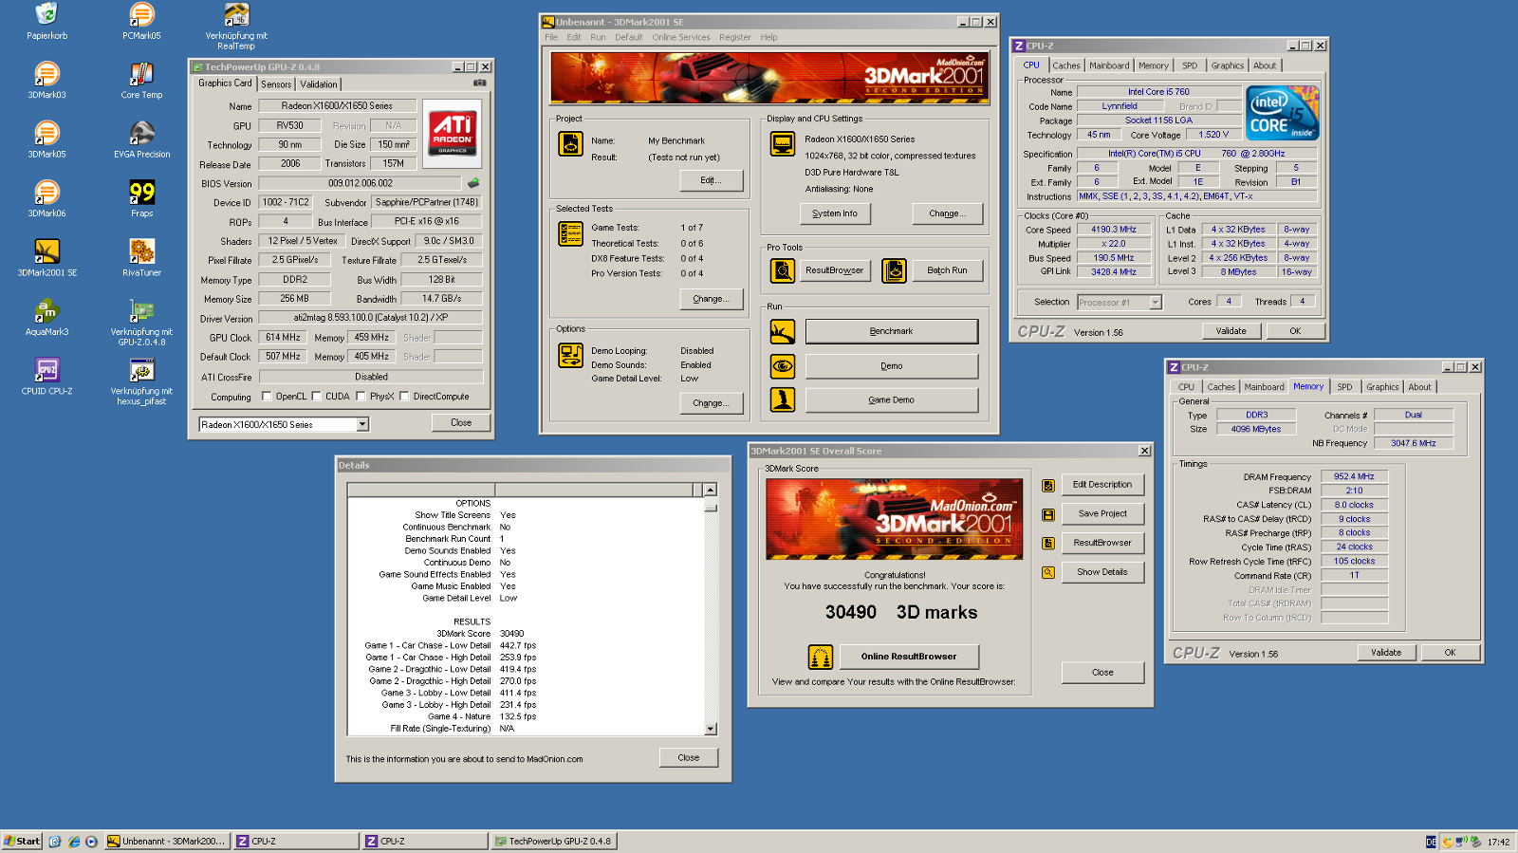Screen dimensions: 1518x853
Task: Switch to the Validation tab in GPU-Z
Action: [x=319, y=84]
